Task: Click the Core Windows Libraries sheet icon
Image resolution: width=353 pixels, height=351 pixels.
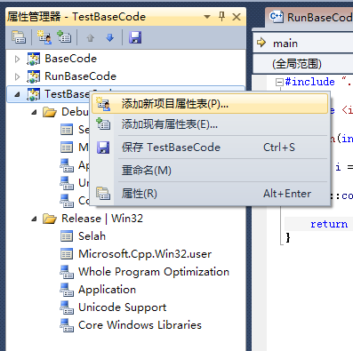Action: pyautogui.click(x=67, y=325)
